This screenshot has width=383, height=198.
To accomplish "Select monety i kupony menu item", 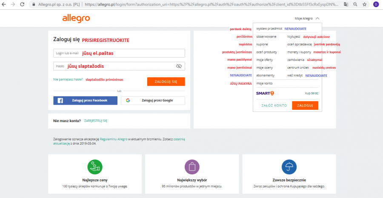I will (299, 52).
